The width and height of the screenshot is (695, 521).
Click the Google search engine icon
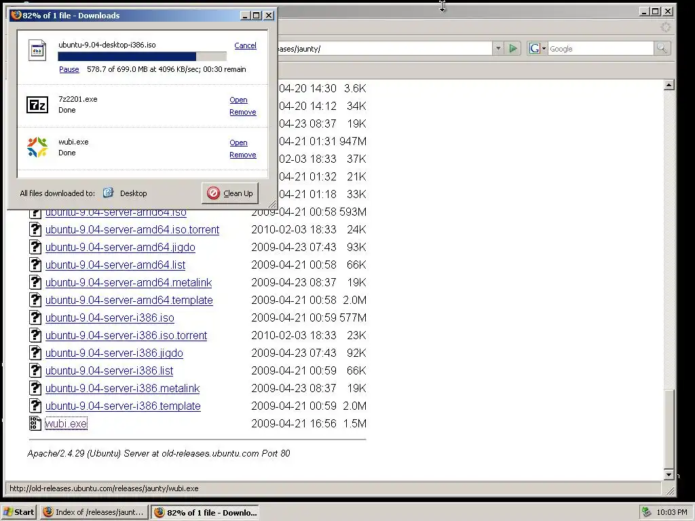(534, 48)
